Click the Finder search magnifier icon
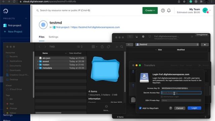The width and height of the screenshot is (215, 121). coord(122,47)
